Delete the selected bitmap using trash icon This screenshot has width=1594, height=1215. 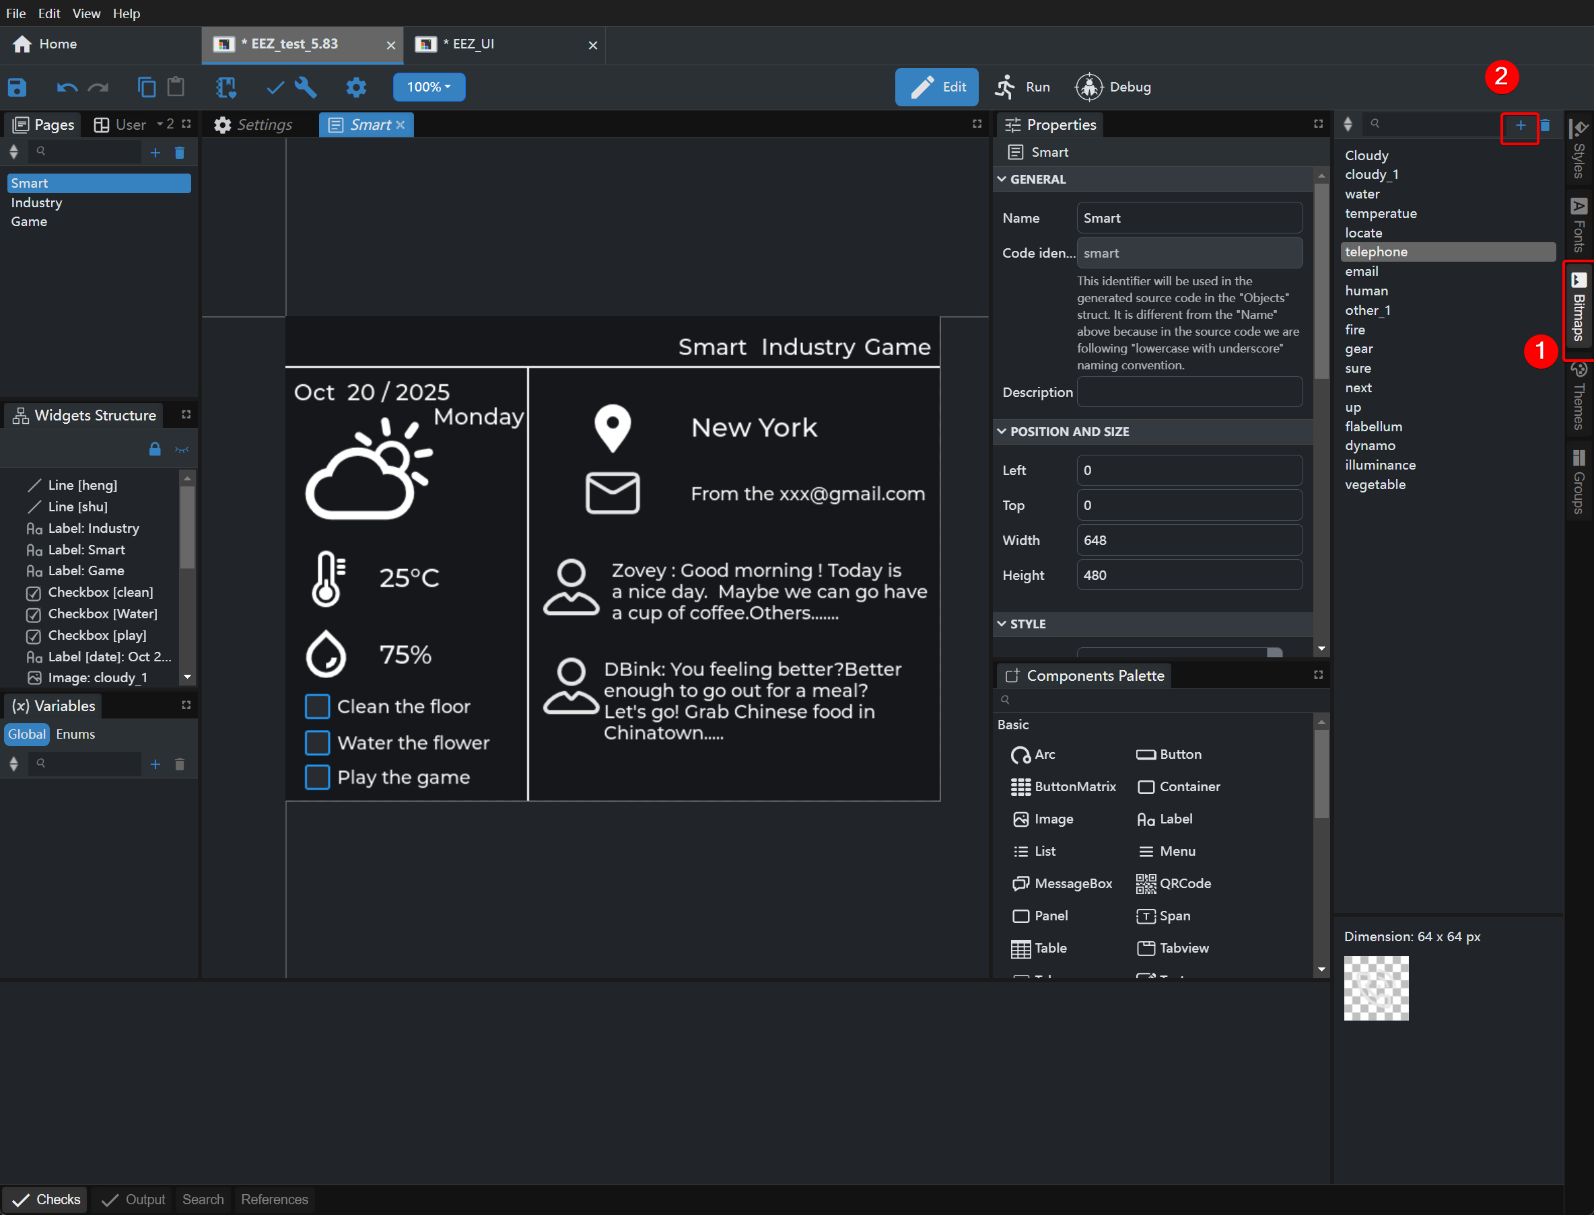click(1545, 125)
